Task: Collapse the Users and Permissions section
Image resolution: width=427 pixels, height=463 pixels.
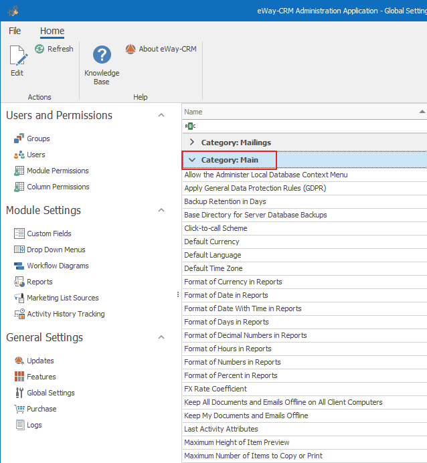Action: pos(161,115)
